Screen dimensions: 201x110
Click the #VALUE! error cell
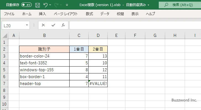click(98, 84)
